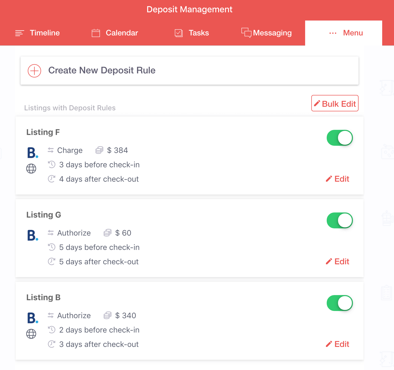Select the Menu tab

tap(344, 33)
